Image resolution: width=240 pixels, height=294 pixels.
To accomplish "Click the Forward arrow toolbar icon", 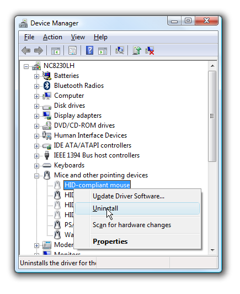I will 39,51.
